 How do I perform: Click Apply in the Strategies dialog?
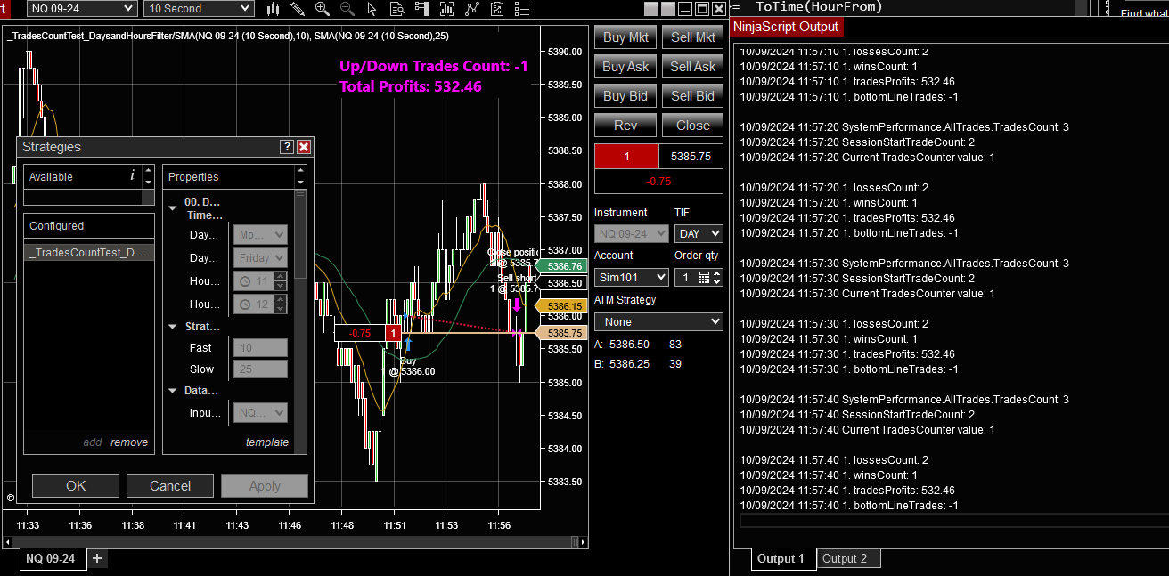point(264,485)
